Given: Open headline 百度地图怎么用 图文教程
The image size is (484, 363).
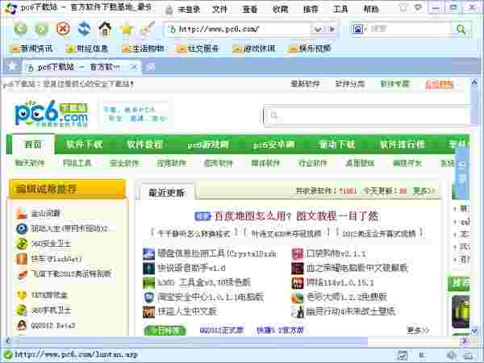Looking at the screenshot, I should click(x=296, y=216).
